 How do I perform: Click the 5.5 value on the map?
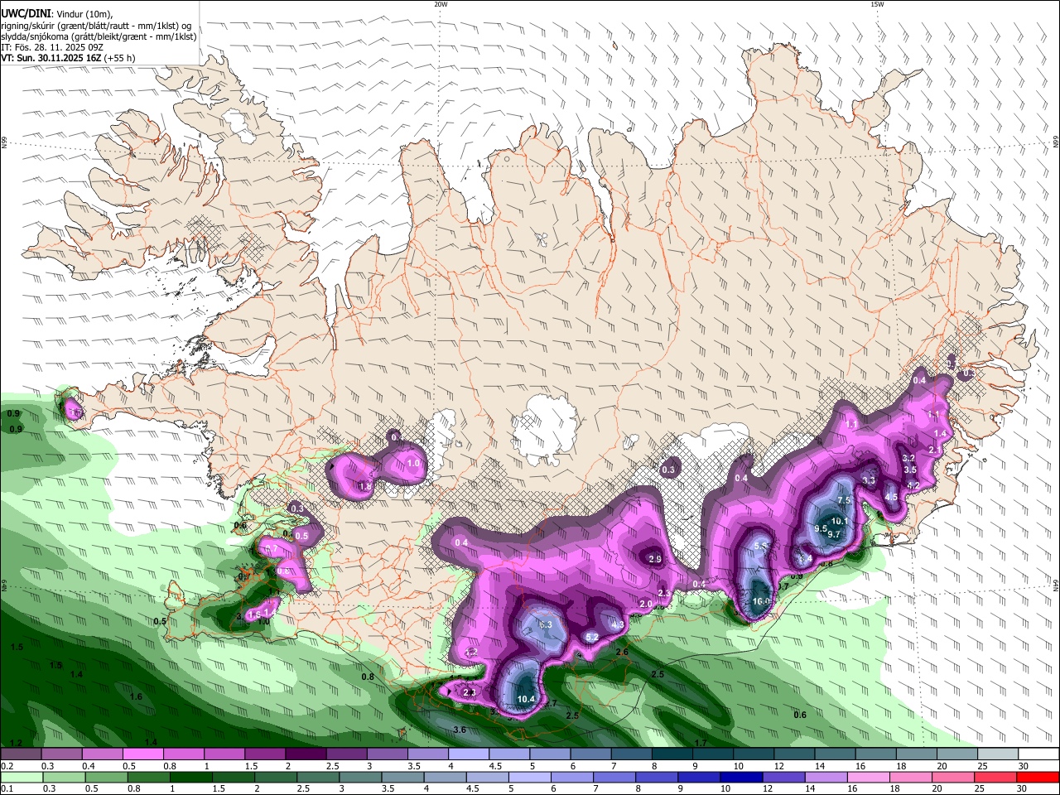(761, 546)
